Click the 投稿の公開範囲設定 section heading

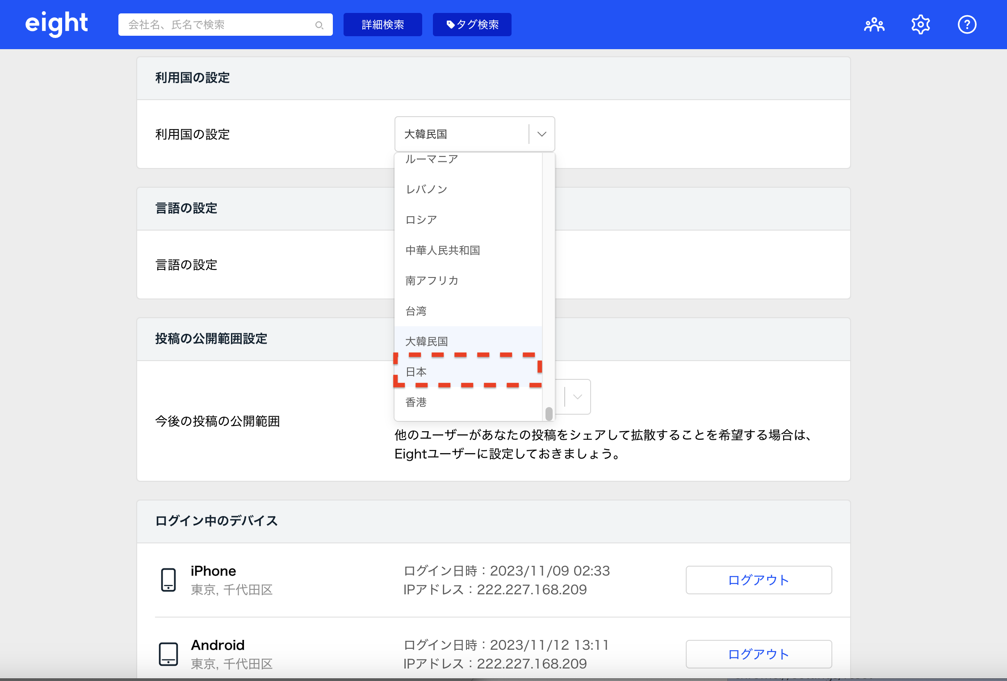[211, 339]
